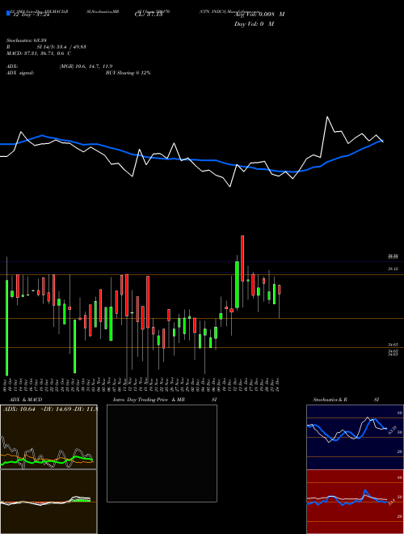Click the MACD lower chart panel

pos(48,502)
